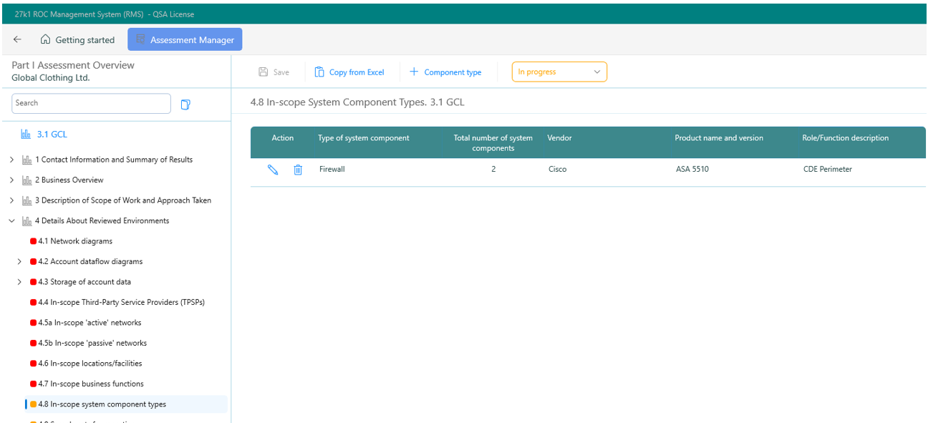Click the plus icon for Component type
Screen dimensions: 928x423
pyautogui.click(x=413, y=72)
